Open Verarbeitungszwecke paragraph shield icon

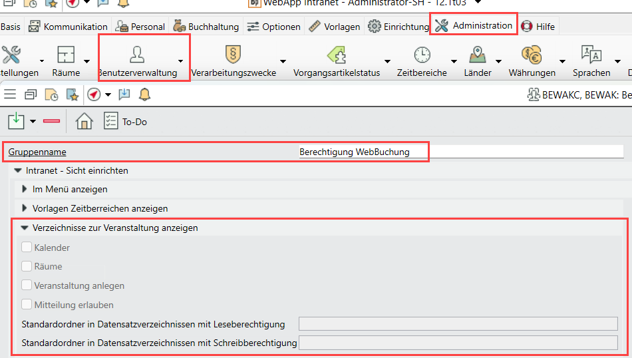coord(233,55)
